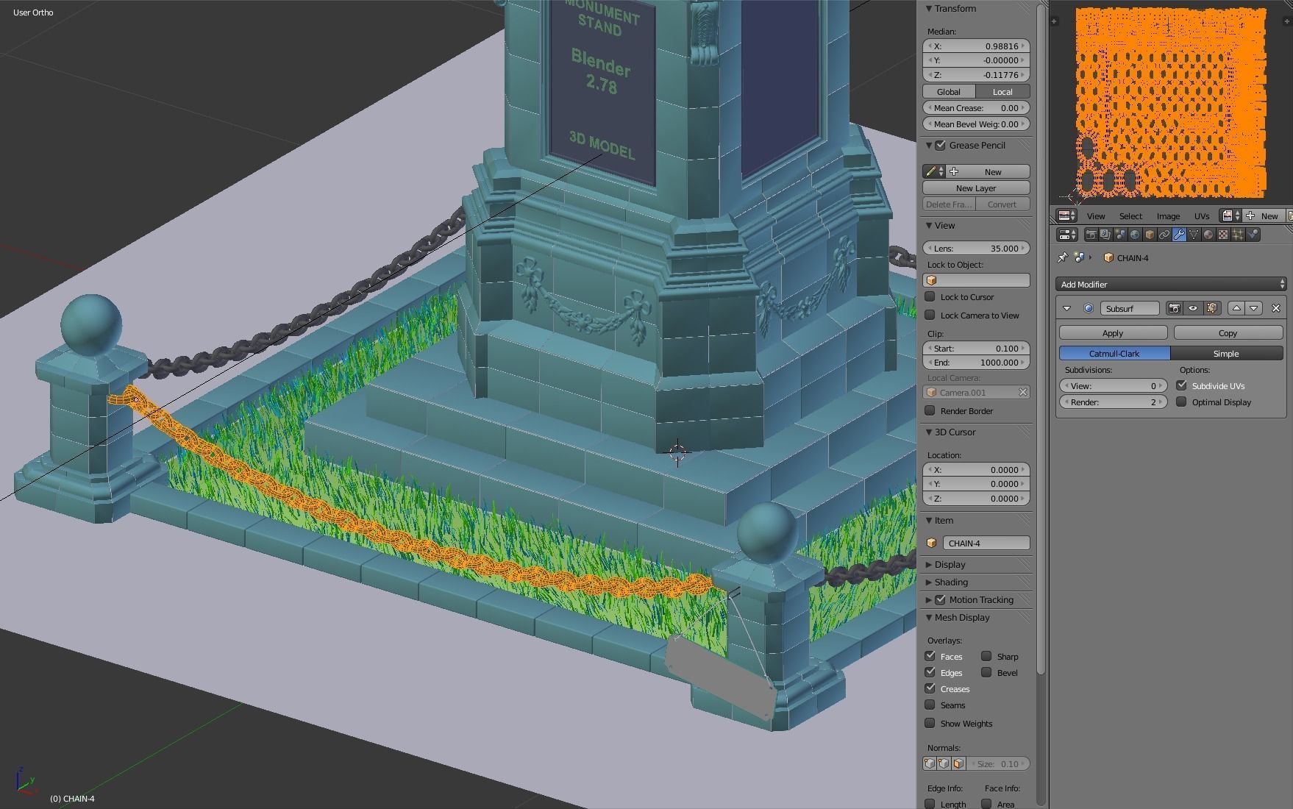The image size is (1293, 809).
Task: Enable Render Border checkbox
Action: click(930, 410)
